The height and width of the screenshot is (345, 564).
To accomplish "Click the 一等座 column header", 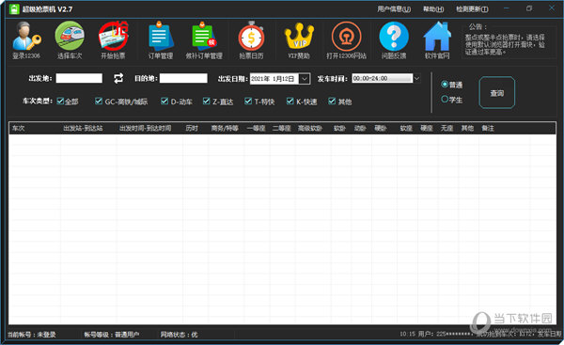I will tap(256, 128).
